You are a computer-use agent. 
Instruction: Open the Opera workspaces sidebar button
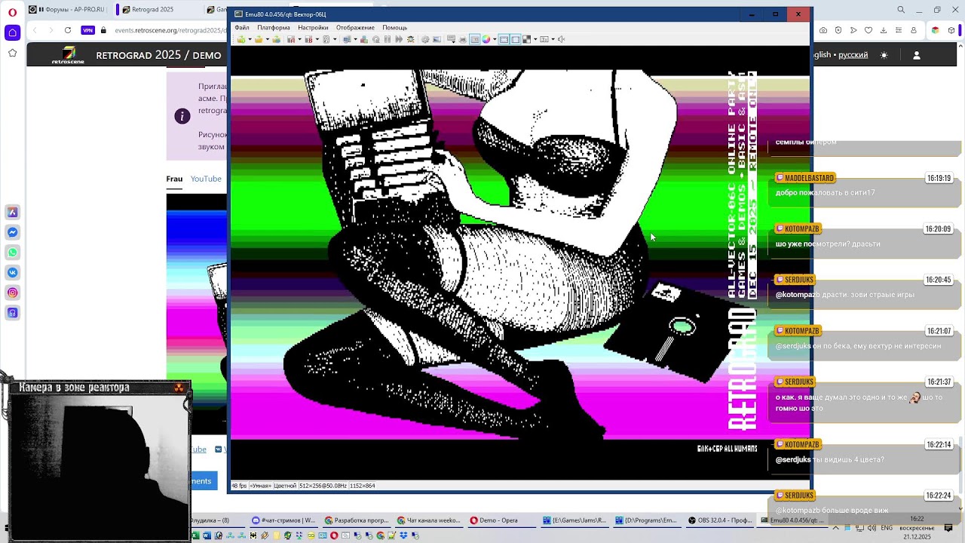12,32
